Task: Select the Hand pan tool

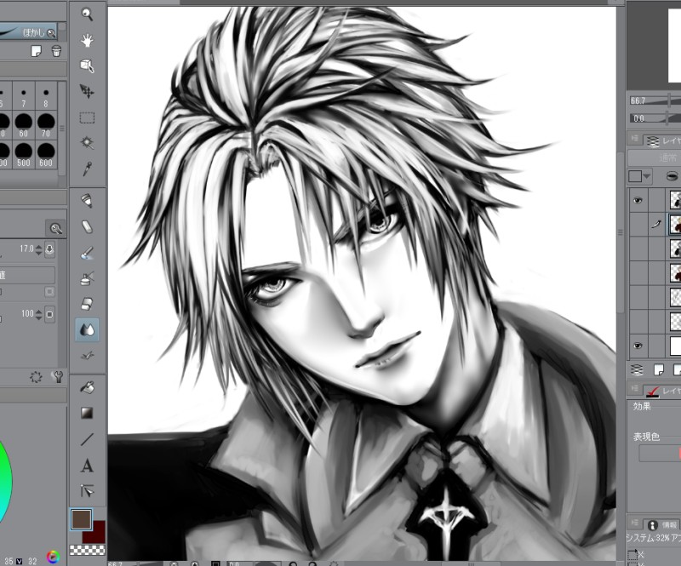Action: pos(88,40)
